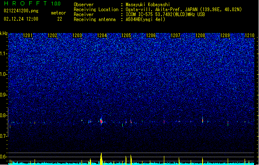
Task: Click the 0.7 frequency axis label
Action: pos(3,136)
